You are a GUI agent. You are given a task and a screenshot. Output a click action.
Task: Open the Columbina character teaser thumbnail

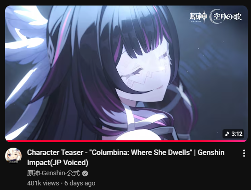click(126, 73)
